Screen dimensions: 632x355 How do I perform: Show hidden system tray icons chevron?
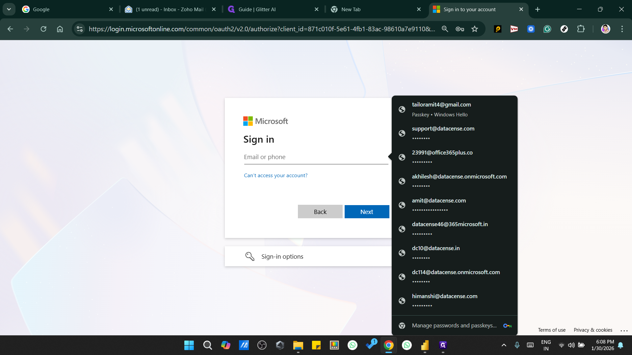point(504,345)
